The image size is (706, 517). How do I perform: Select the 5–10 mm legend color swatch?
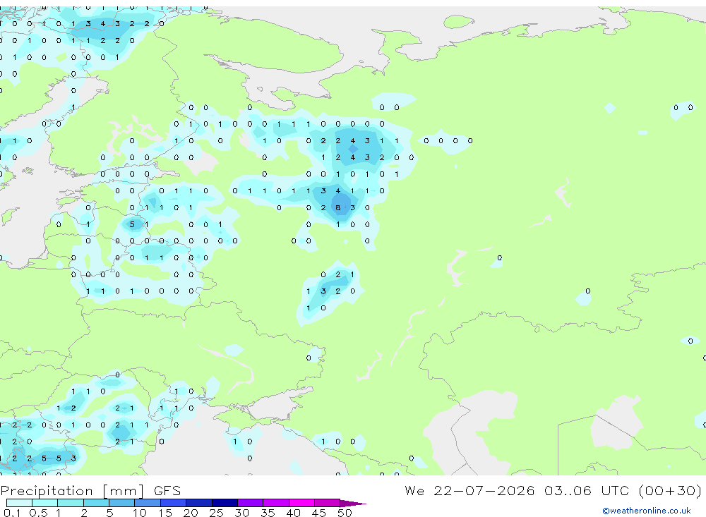121,503
